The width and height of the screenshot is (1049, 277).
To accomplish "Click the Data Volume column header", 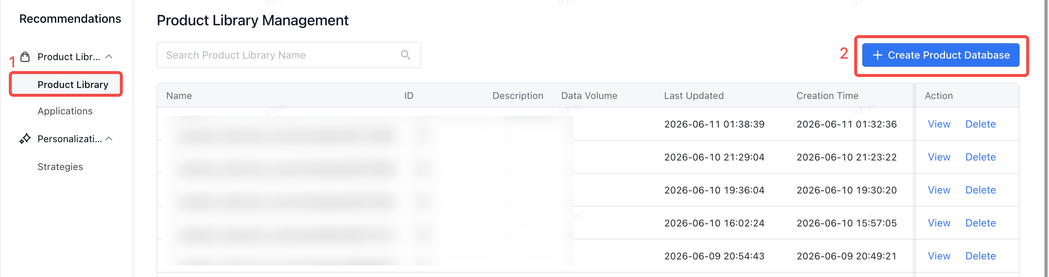I will click(x=589, y=95).
